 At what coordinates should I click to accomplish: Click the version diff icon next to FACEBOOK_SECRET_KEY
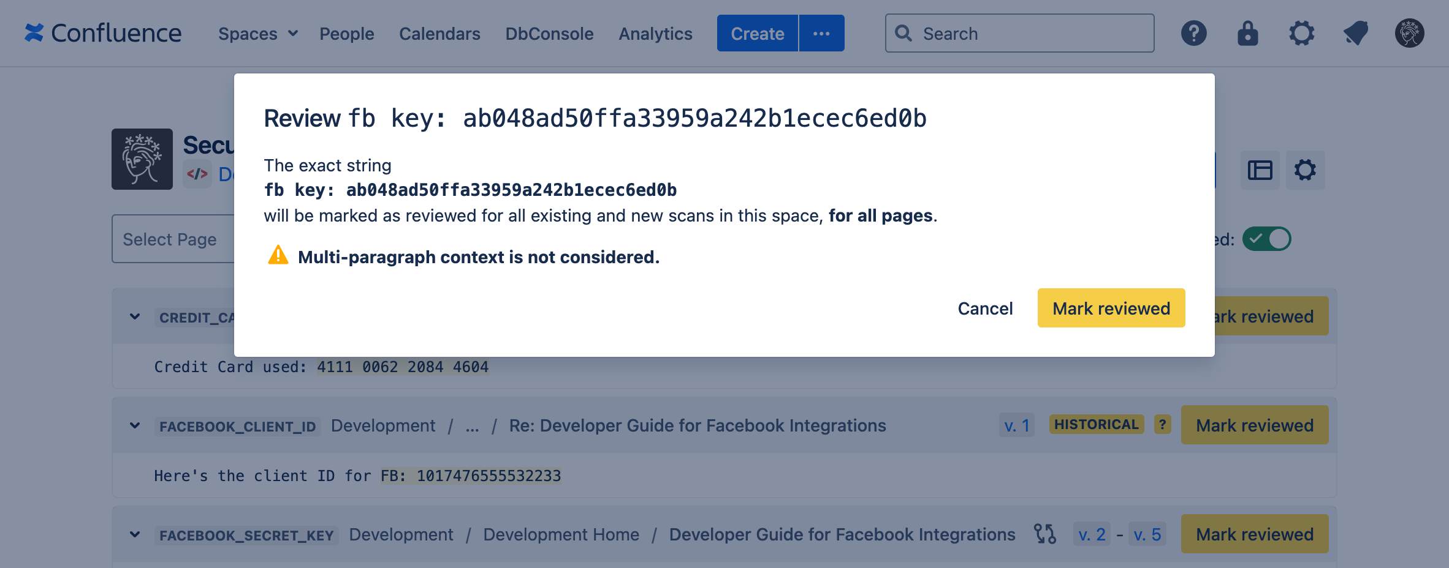(x=1044, y=534)
